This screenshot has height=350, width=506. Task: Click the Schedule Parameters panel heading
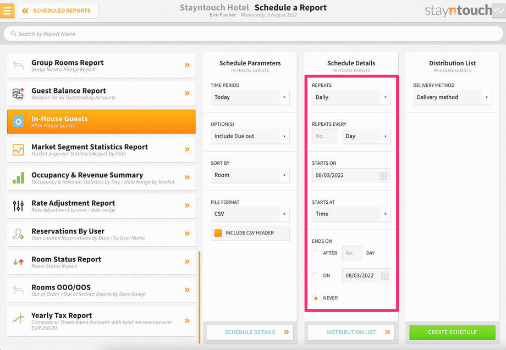pos(250,63)
